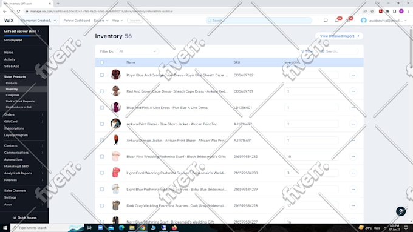Check the Light Blue Pashmina Wedding Scarves row
This screenshot has width=413, height=232.
[102, 189]
